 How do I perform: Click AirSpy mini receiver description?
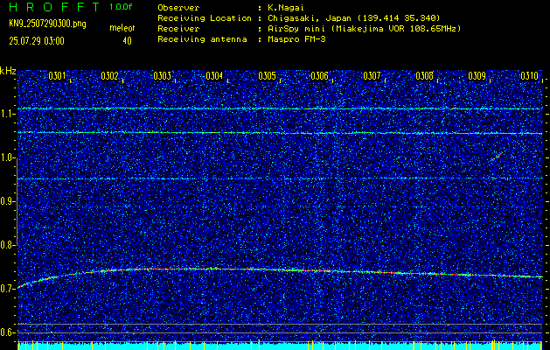click(365, 28)
